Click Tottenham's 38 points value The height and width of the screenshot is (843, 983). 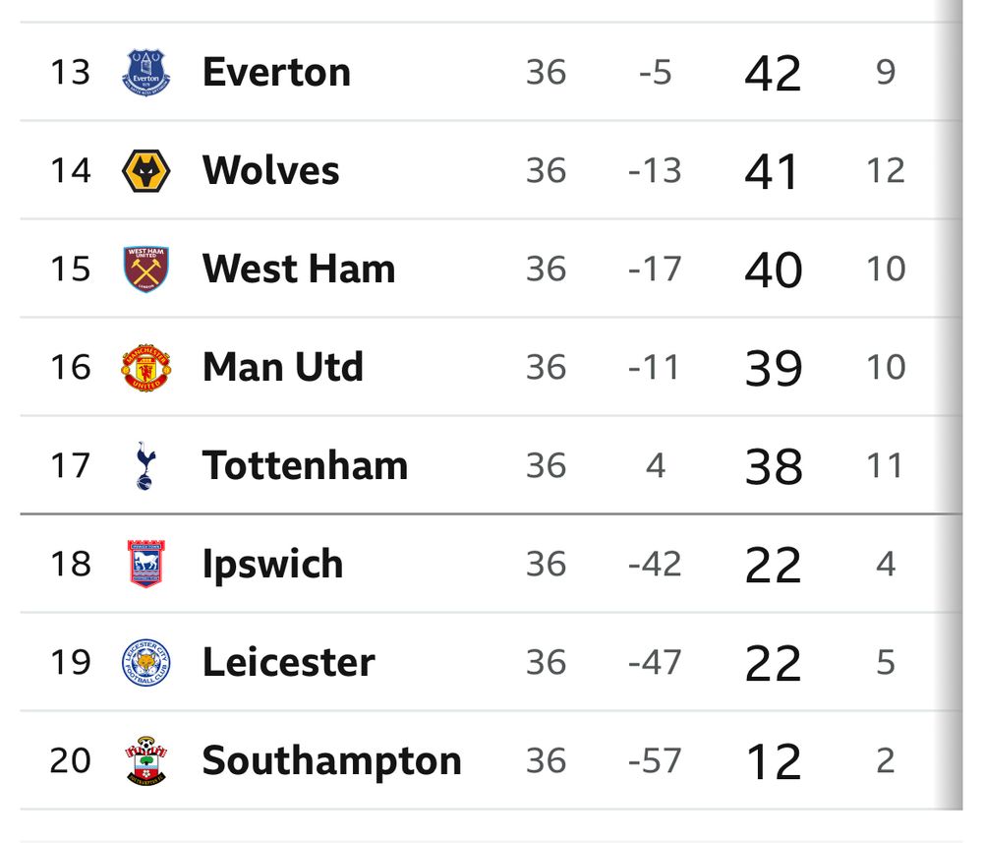773,467
